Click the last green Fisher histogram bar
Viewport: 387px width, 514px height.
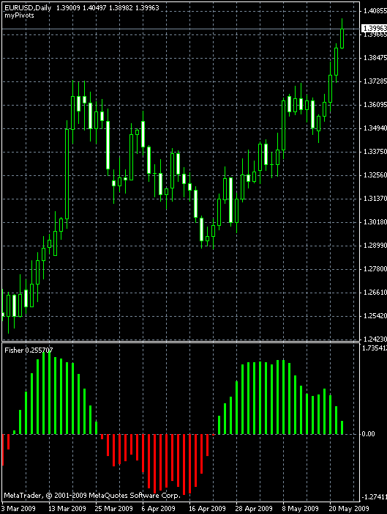[x=342, y=427]
